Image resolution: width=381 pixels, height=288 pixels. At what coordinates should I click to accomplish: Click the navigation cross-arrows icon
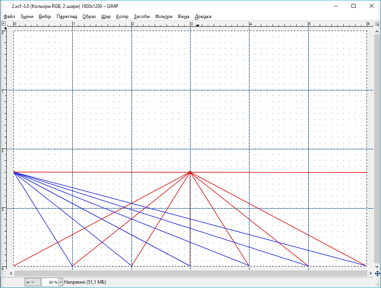(x=377, y=273)
